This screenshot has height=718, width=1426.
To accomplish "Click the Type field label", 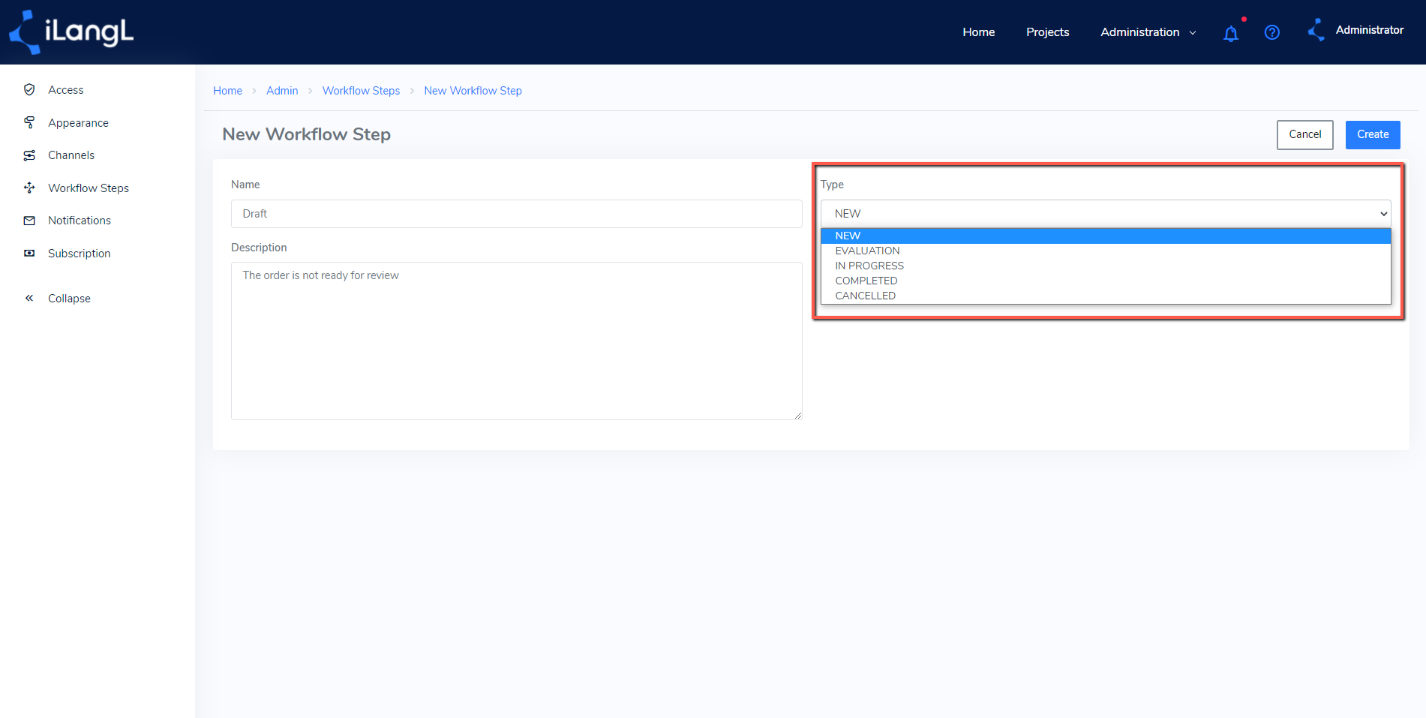I will click(x=832, y=185).
